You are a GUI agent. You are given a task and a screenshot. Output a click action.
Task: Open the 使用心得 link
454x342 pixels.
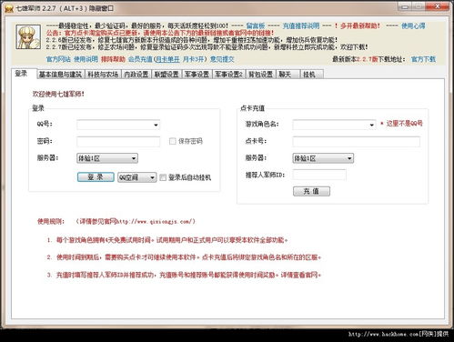(413, 25)
